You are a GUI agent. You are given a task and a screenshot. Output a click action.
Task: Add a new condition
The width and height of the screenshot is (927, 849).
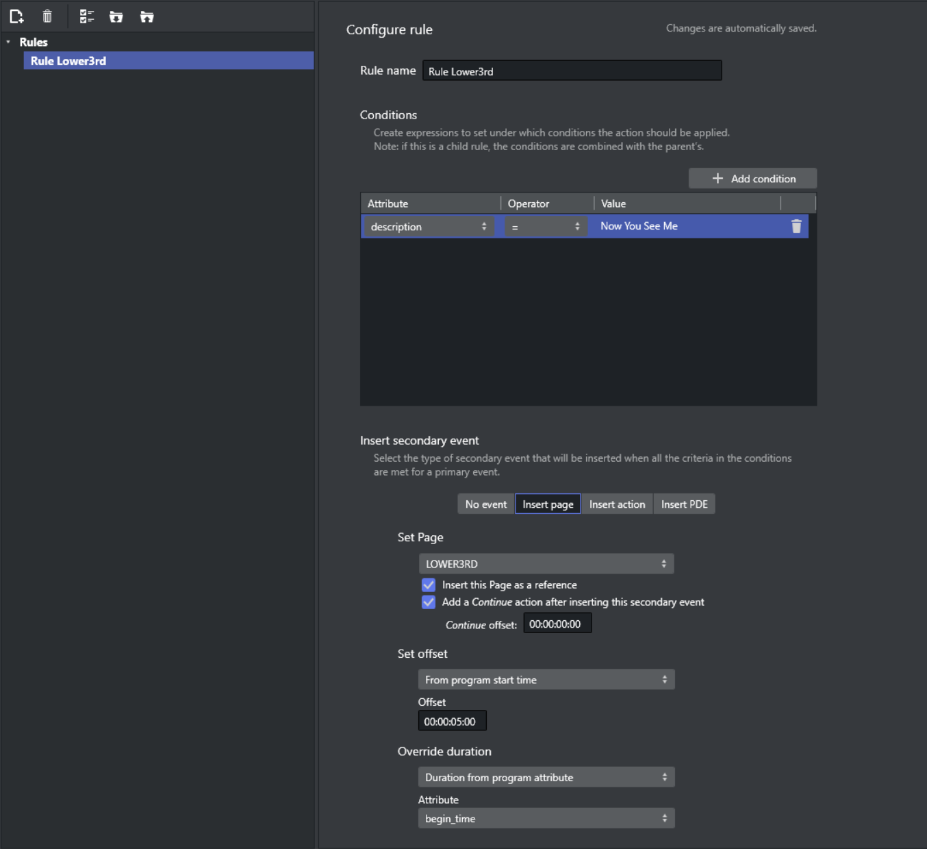click(x=752, y=178)
